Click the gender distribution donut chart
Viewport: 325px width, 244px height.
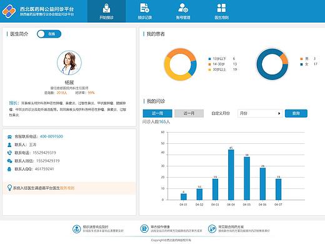pyautogui.click(x=272, y=64)
